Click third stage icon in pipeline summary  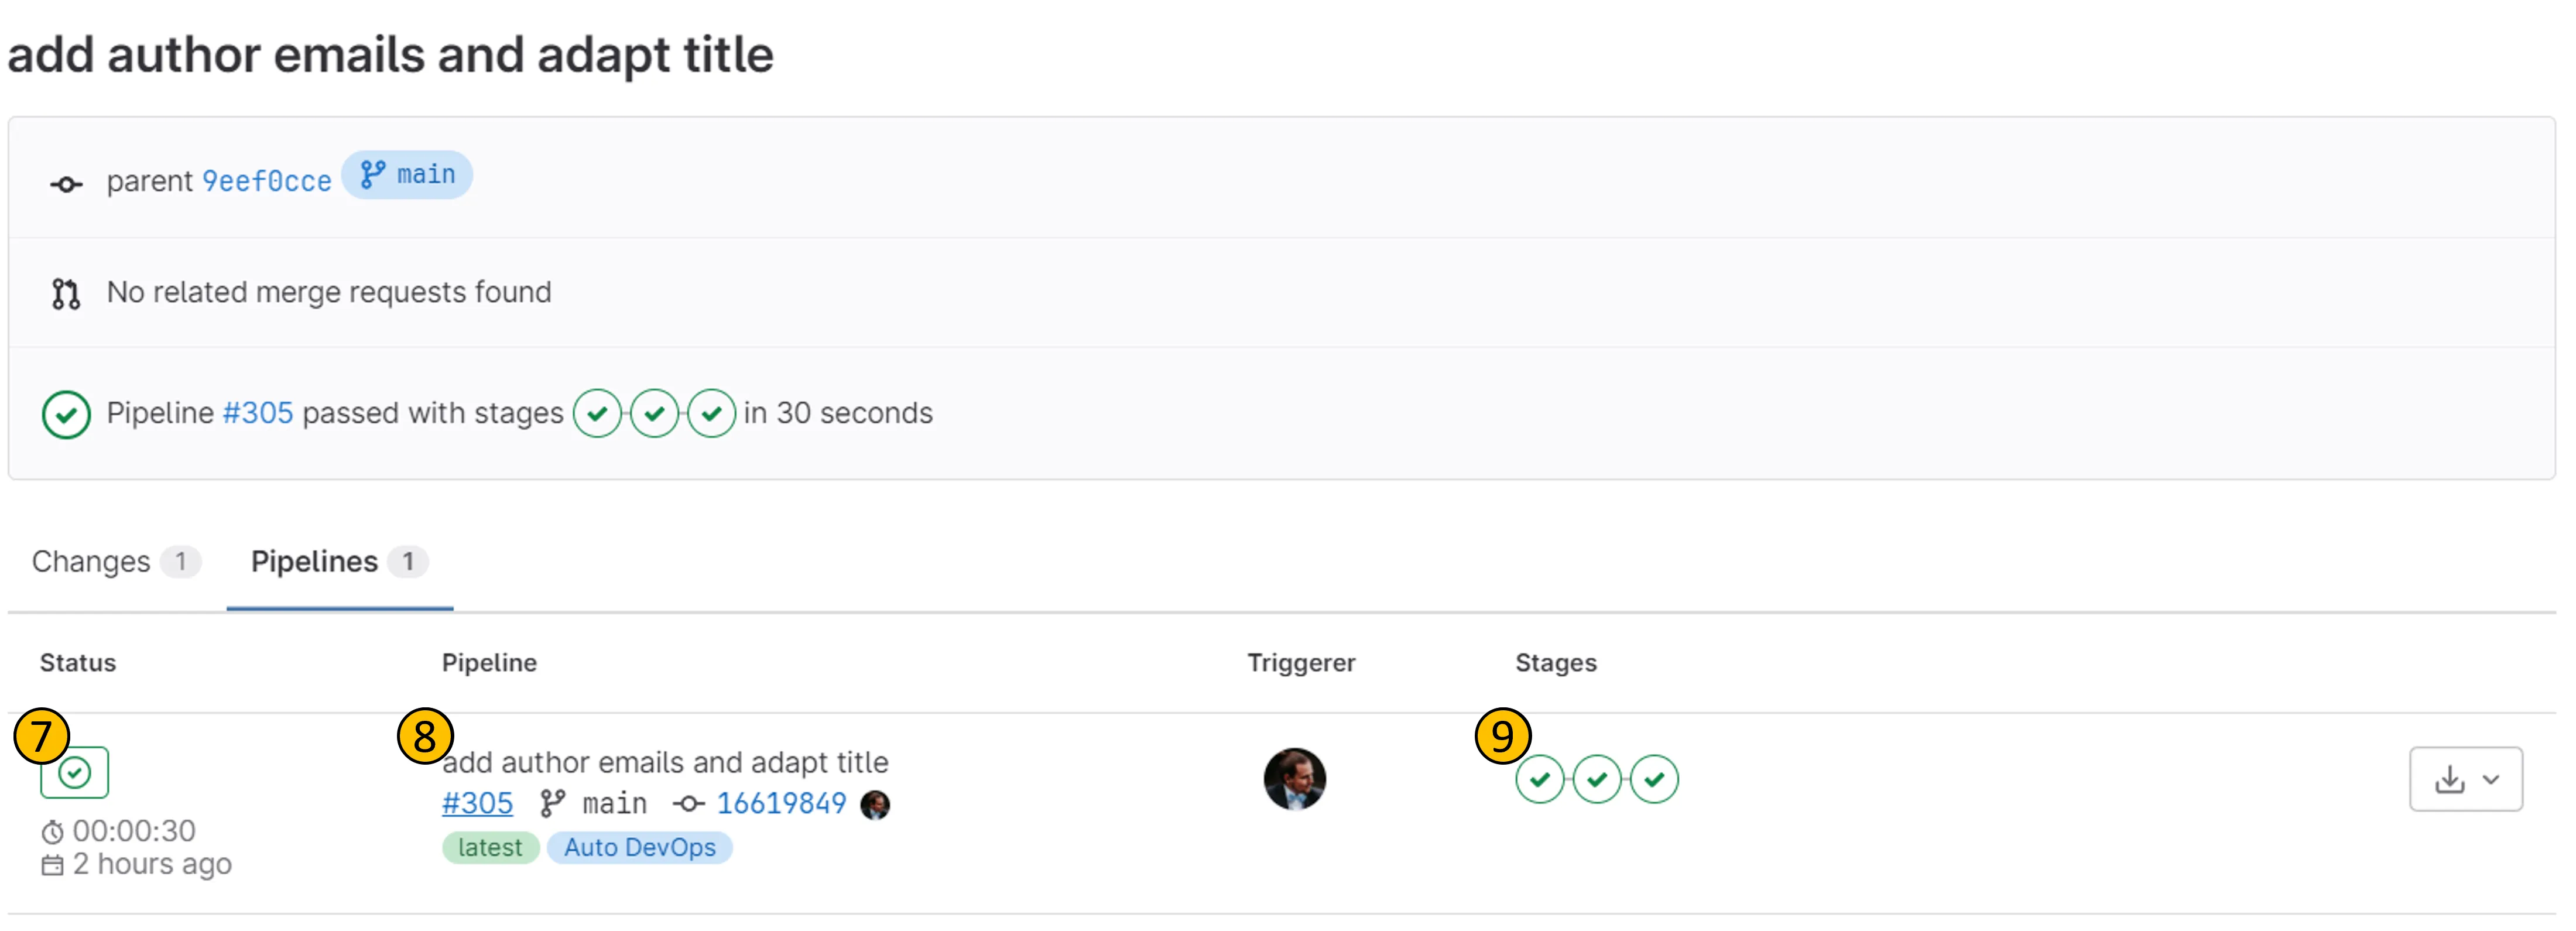711,414
